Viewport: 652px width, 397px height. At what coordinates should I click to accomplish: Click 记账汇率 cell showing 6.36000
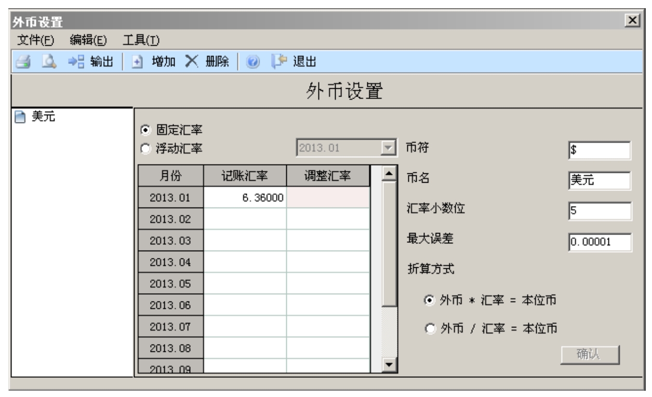pyautogui.click(x=245, y=197)
